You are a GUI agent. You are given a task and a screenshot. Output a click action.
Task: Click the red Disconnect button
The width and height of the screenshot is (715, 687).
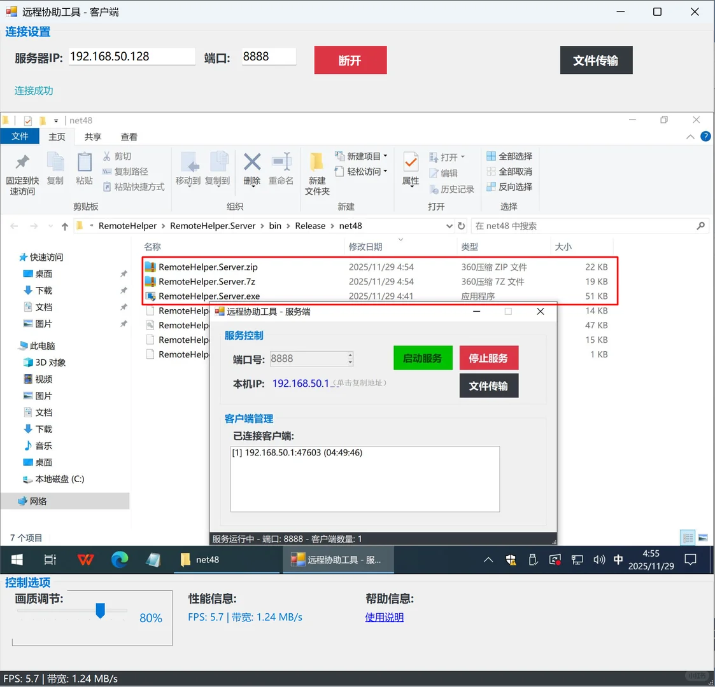tap(350, 60)
